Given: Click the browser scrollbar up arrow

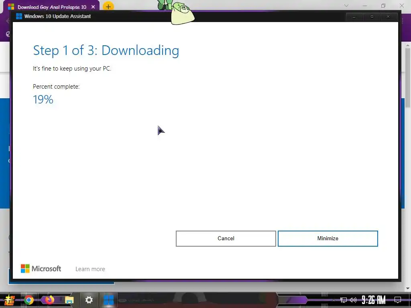Looking at the screenshot, I should click(408, 46).
